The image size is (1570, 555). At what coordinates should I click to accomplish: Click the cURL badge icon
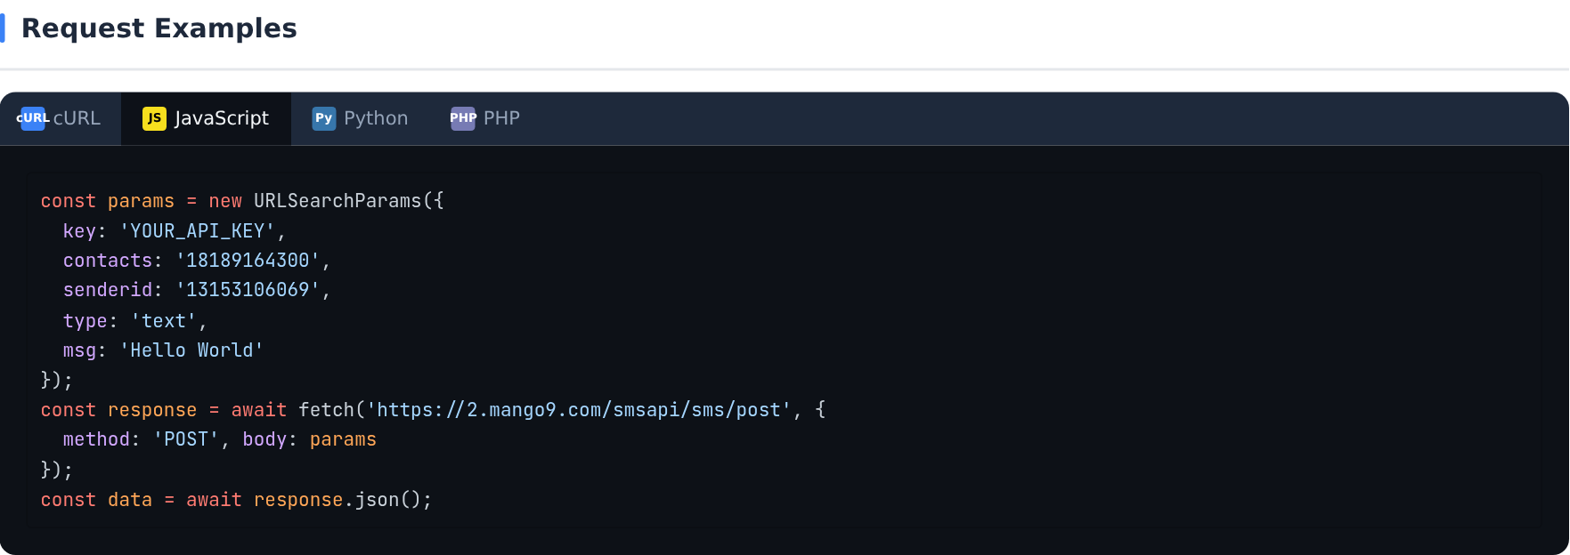[x=33, y=118]
